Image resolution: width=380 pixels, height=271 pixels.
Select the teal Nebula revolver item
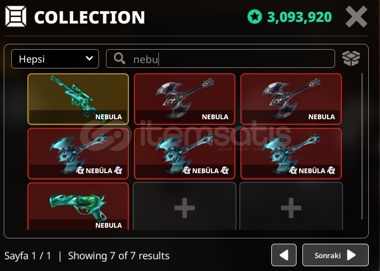(x=78, y=206)
